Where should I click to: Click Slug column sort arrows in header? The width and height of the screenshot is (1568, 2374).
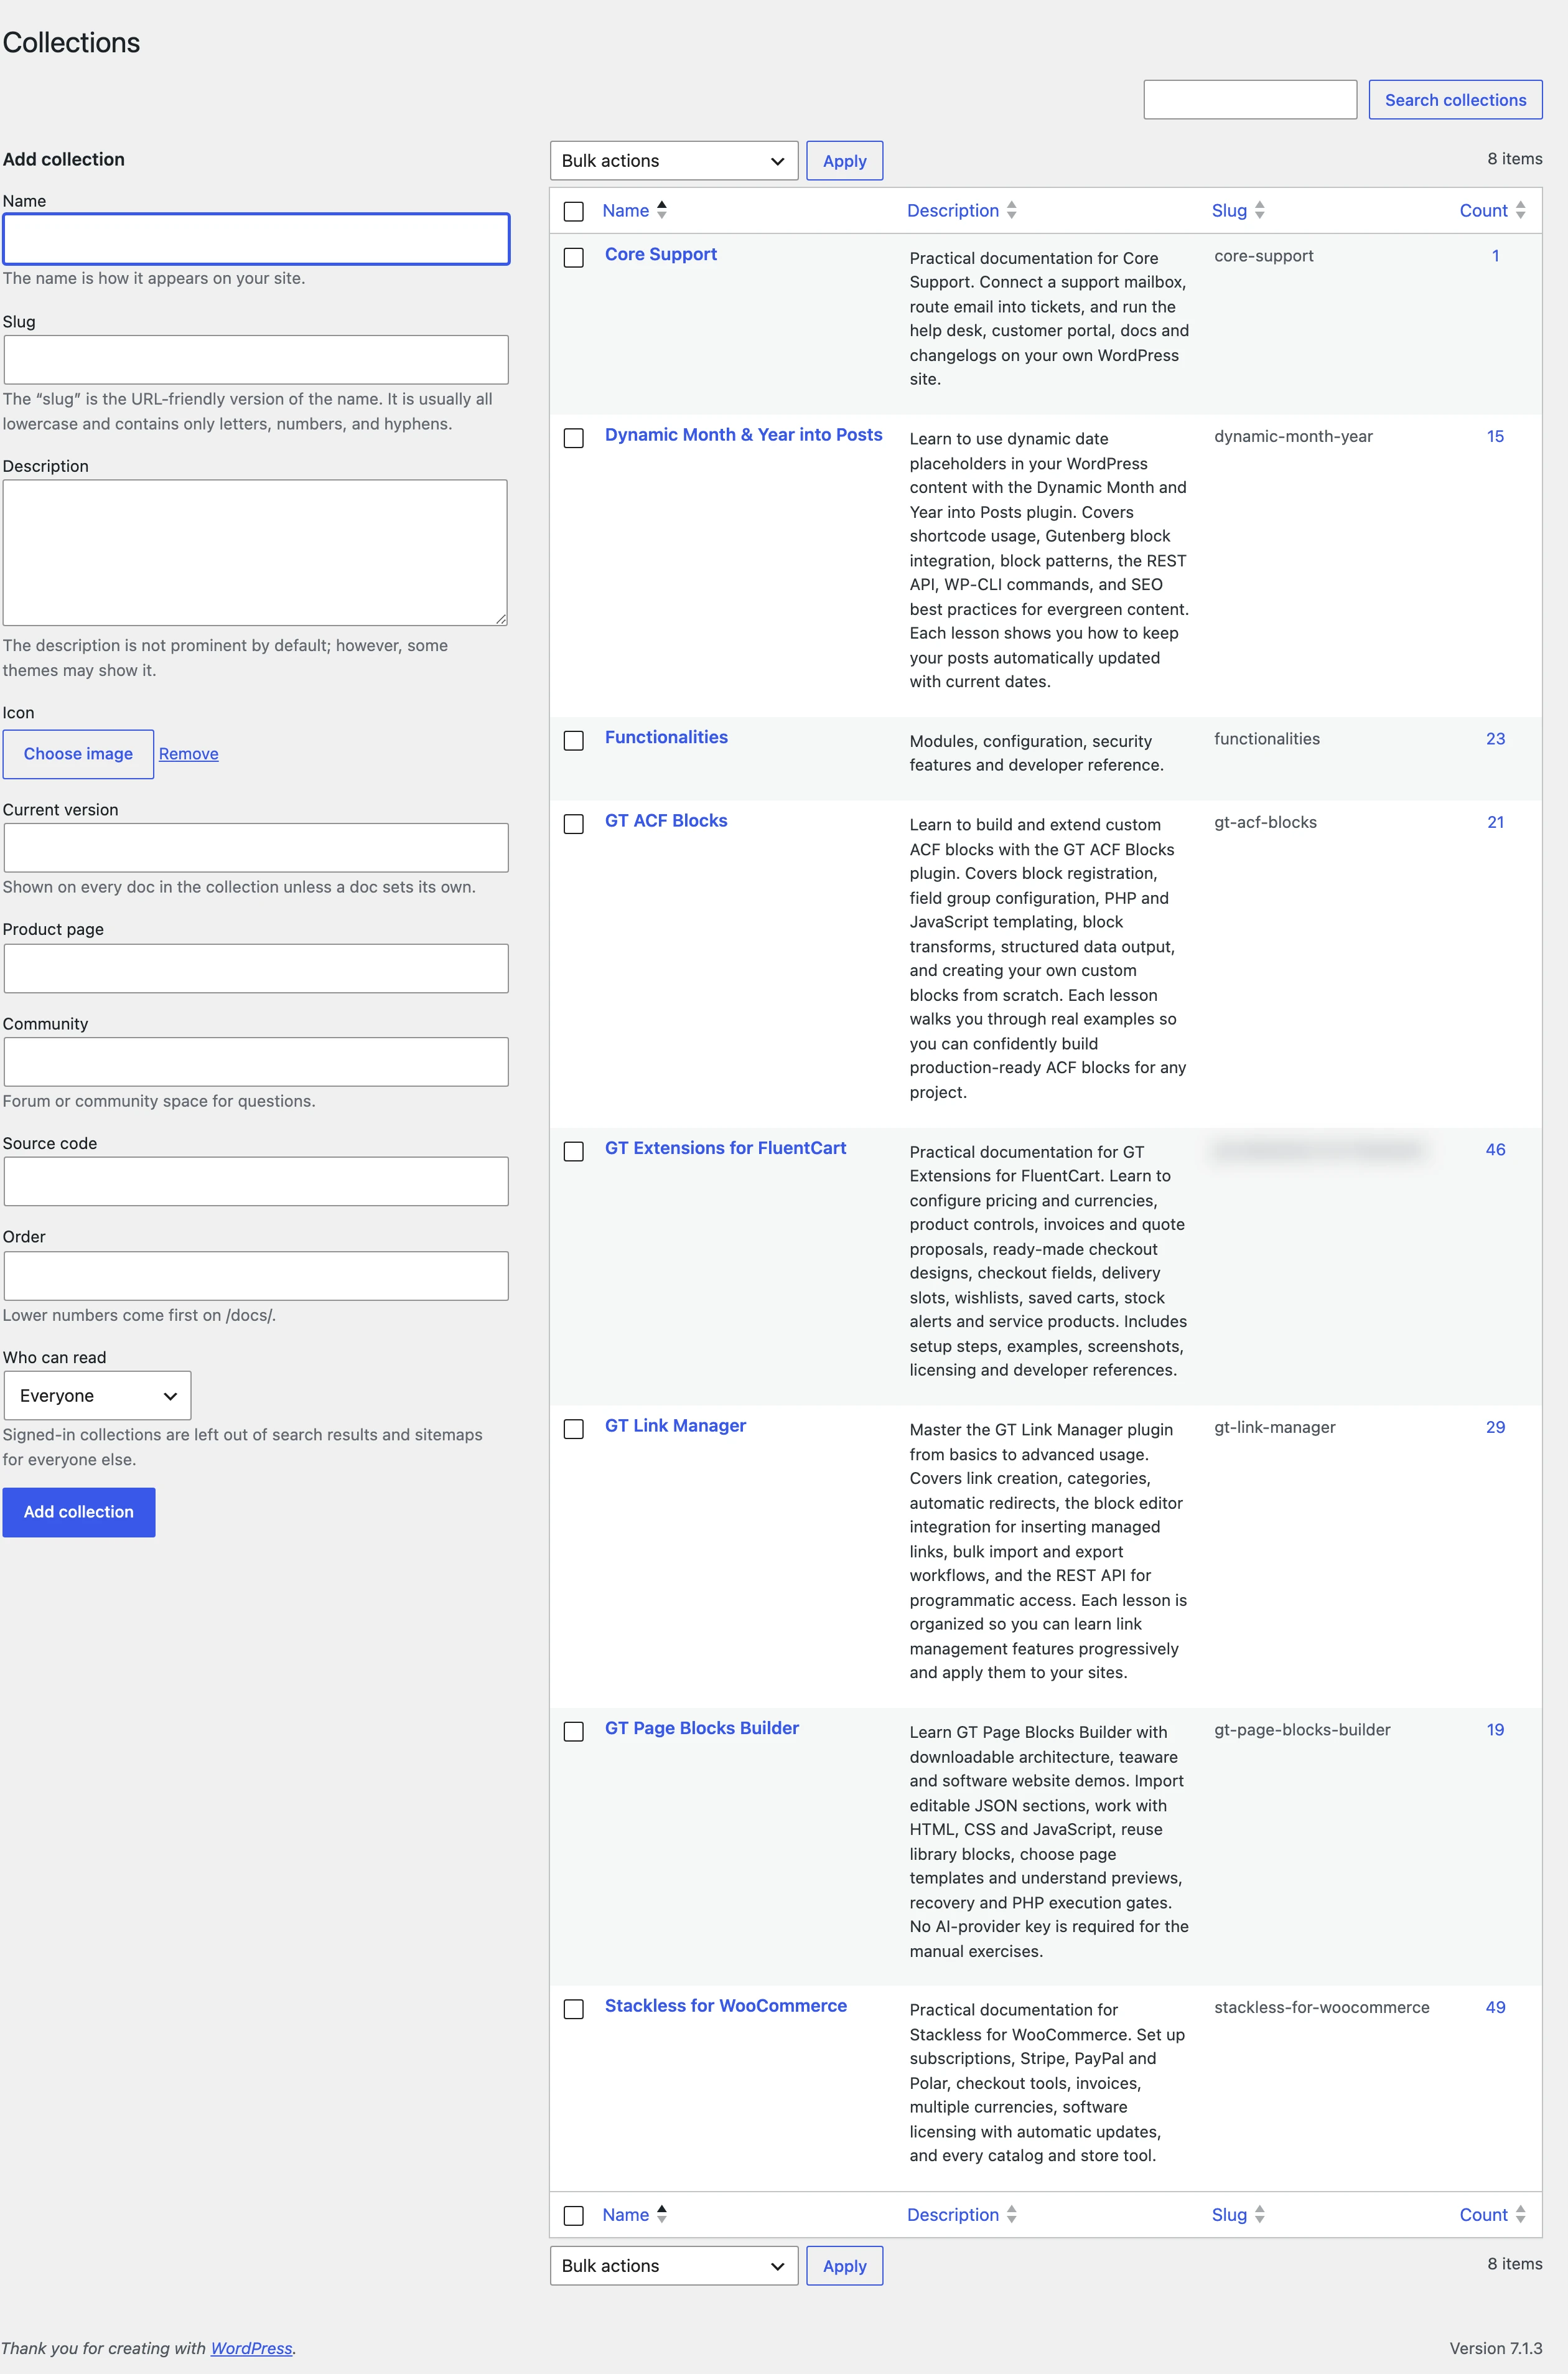[x=1260, y=210]
